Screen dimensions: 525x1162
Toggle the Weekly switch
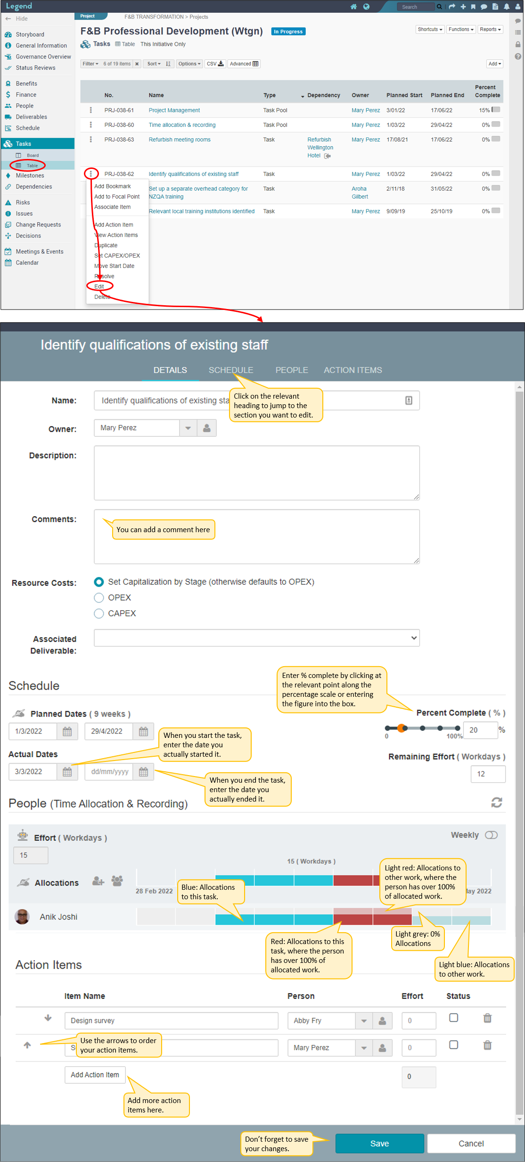[492, 836]
